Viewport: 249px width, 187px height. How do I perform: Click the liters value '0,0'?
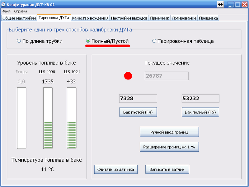(x=21, y=82)
